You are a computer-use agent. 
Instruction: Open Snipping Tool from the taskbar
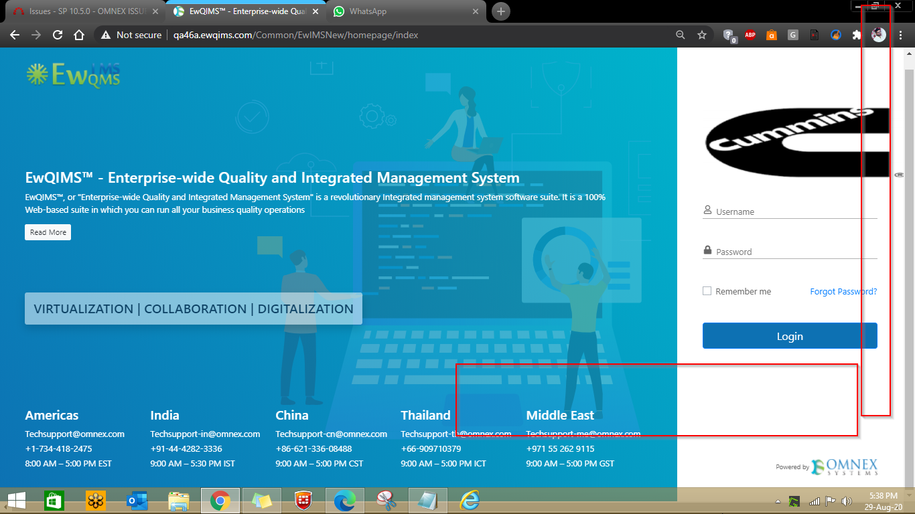click(x=386, y=500)
